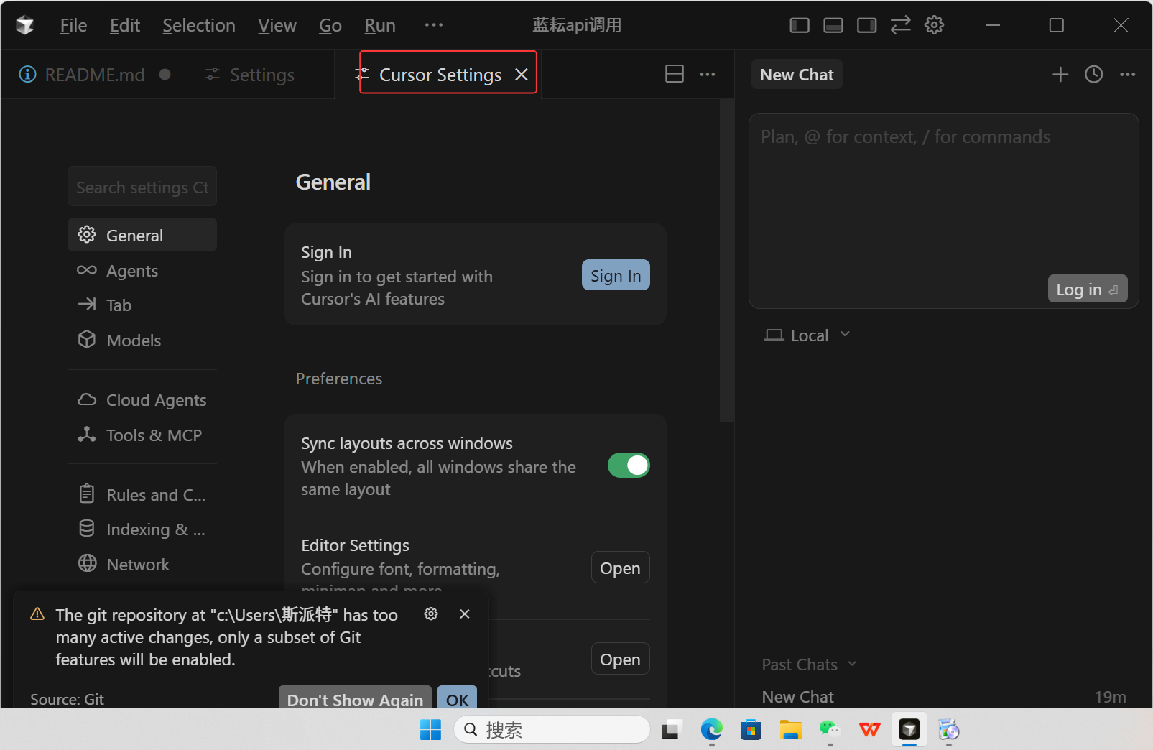Open Cloud Agents settings section
This screenshot has height=750, width=1153.
click(142, 400)
